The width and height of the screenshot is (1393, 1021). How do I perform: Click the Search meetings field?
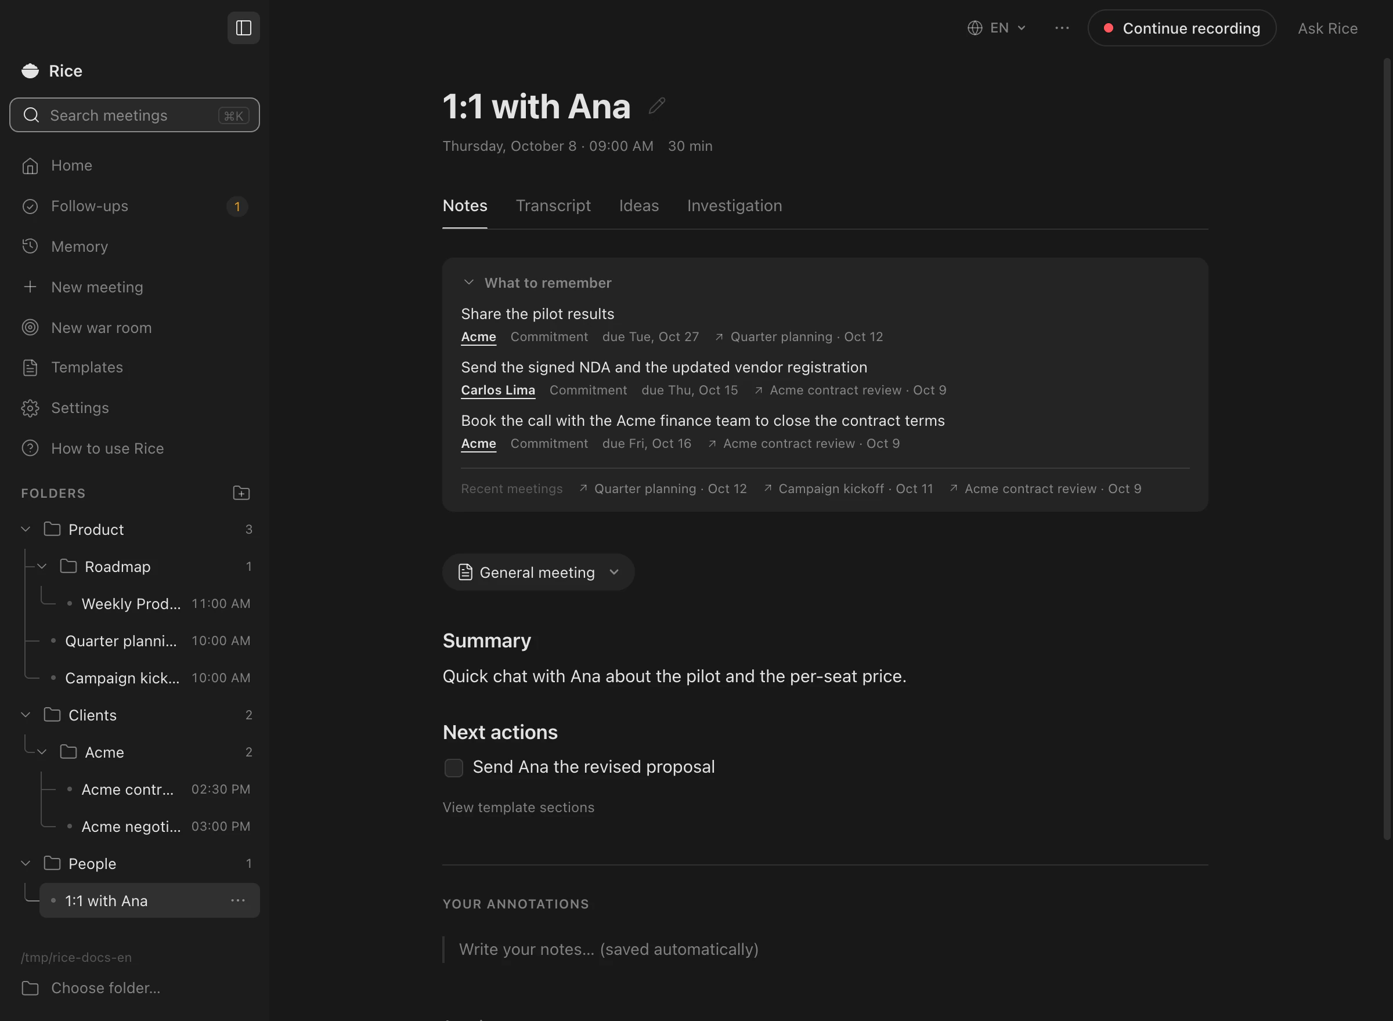coord(134,115)
